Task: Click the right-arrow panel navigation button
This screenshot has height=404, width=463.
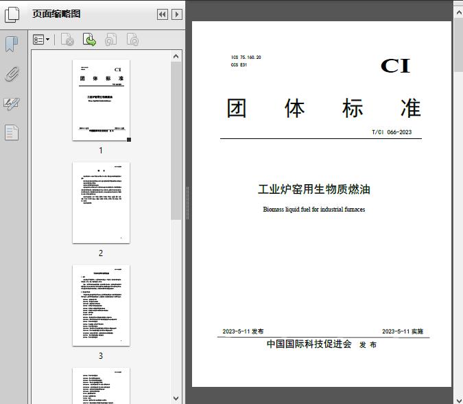Action: [177, 14]
